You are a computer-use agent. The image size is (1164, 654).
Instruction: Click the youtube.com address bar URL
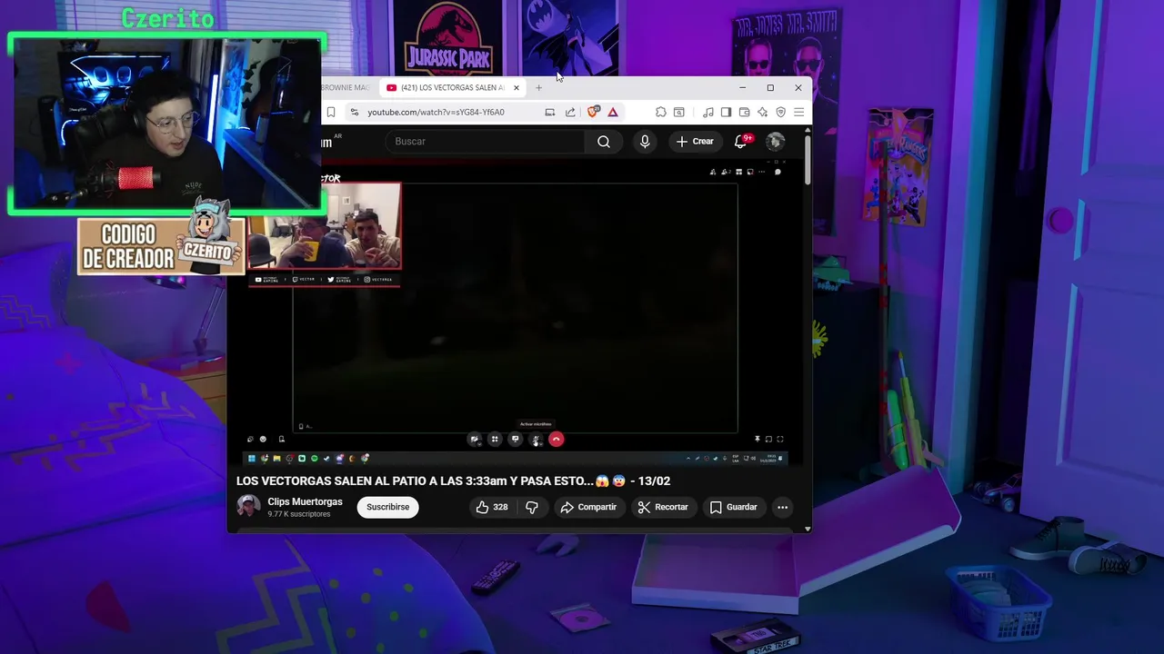coord(436,113)
